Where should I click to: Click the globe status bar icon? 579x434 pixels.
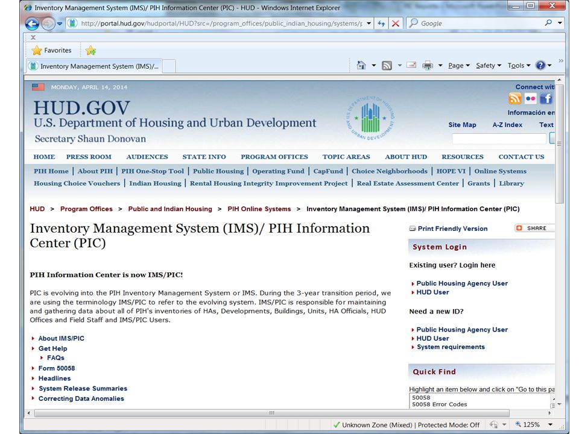point(494,425)
